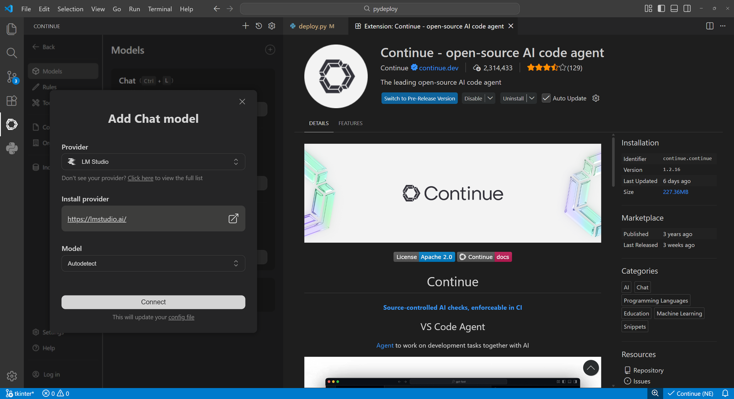Toggle the primary side bar layout button
The image size is (734, 399).
coord(661,9)
